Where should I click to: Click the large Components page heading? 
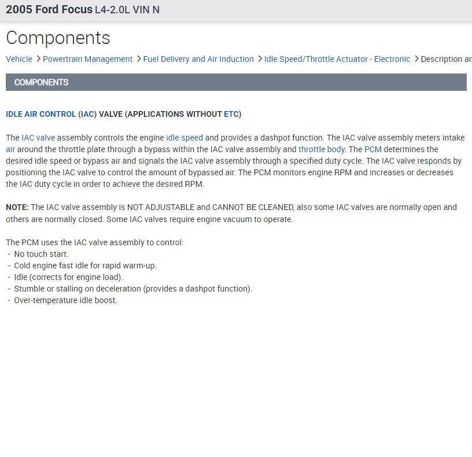[58, 38]
